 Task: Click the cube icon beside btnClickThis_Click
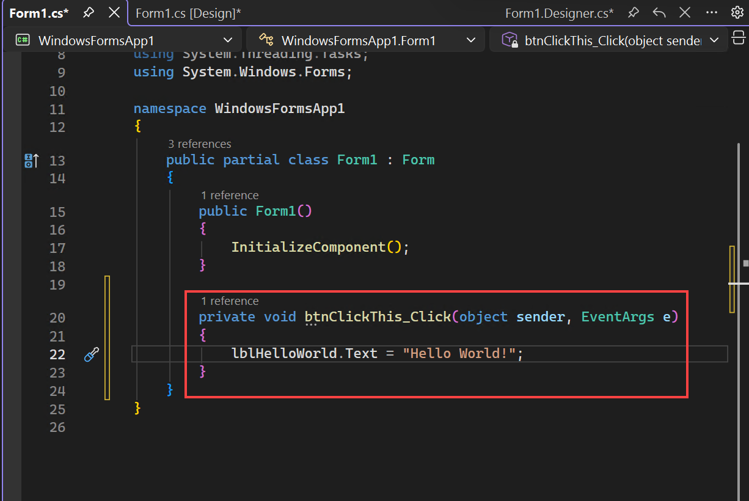(510, 40)
